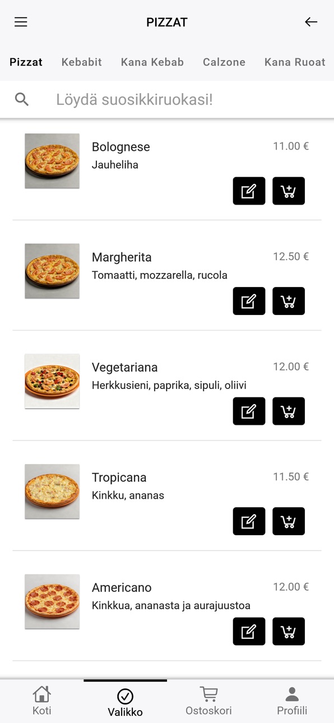The width and height of the screenshot is (334, 723).
Task: Edit the Bolognese pizza order
Action: [x=249, y=191]
